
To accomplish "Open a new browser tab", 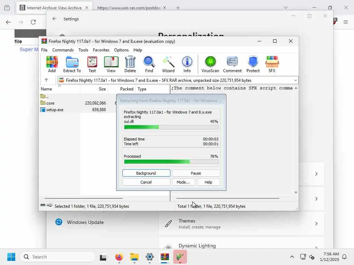I will click(x=178, y=8).
